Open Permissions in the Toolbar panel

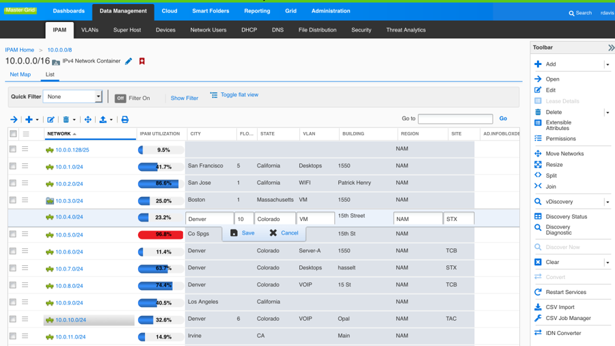pyautogui.click(x=560, y=139)
